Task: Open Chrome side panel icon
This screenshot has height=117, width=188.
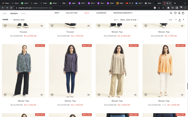Action: pyautogui.click(x=177, y=8)
